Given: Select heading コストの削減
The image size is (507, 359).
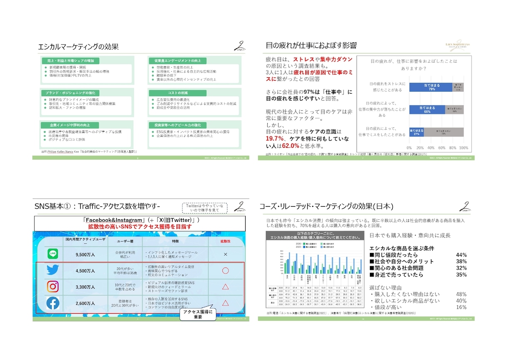Looking at the screenshot, I should click(x=179, y=92).
